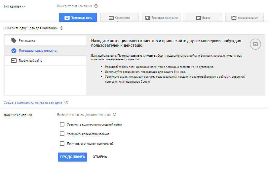Screen dimensions: 269x170
Task: Enable Увеличить количество посещений сайта checkbox
Action: point(62,125)
